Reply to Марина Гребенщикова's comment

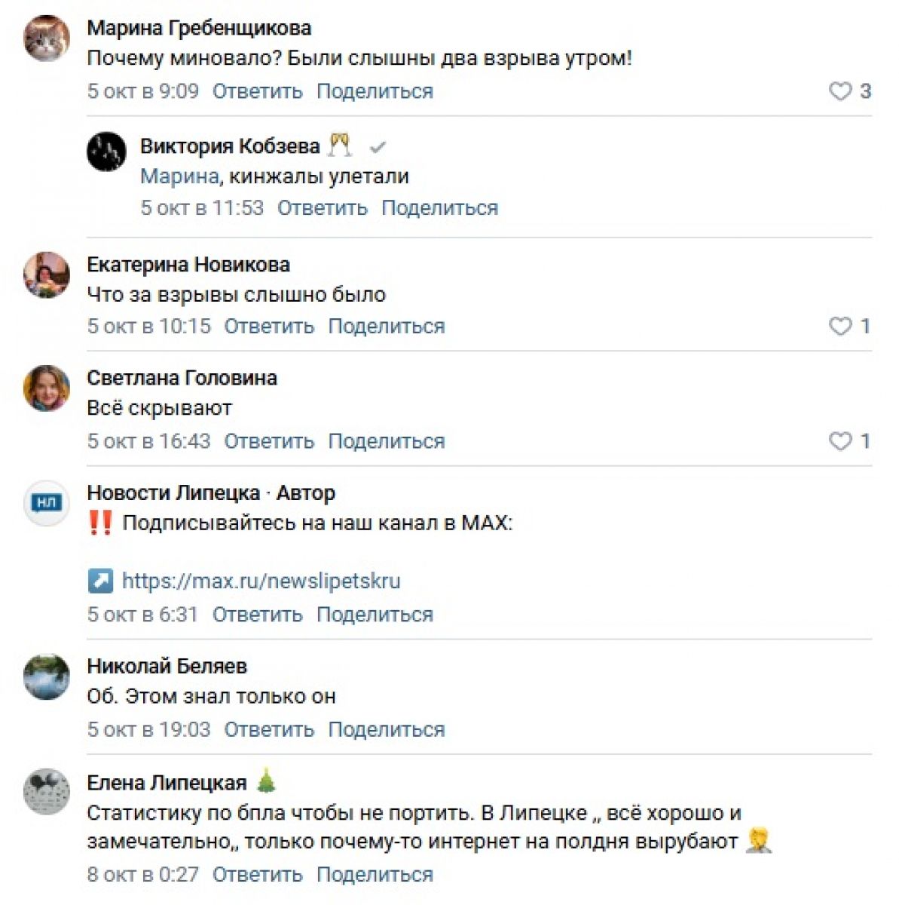coord(257,92)
